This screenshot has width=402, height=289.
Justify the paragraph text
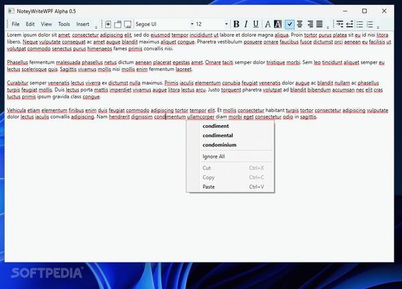tap(319, 24)
